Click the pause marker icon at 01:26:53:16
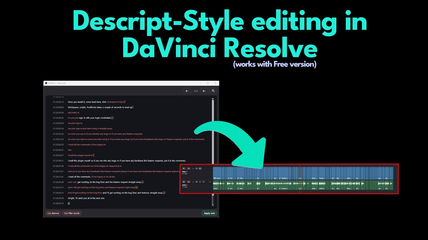 (x=69, y=203)
